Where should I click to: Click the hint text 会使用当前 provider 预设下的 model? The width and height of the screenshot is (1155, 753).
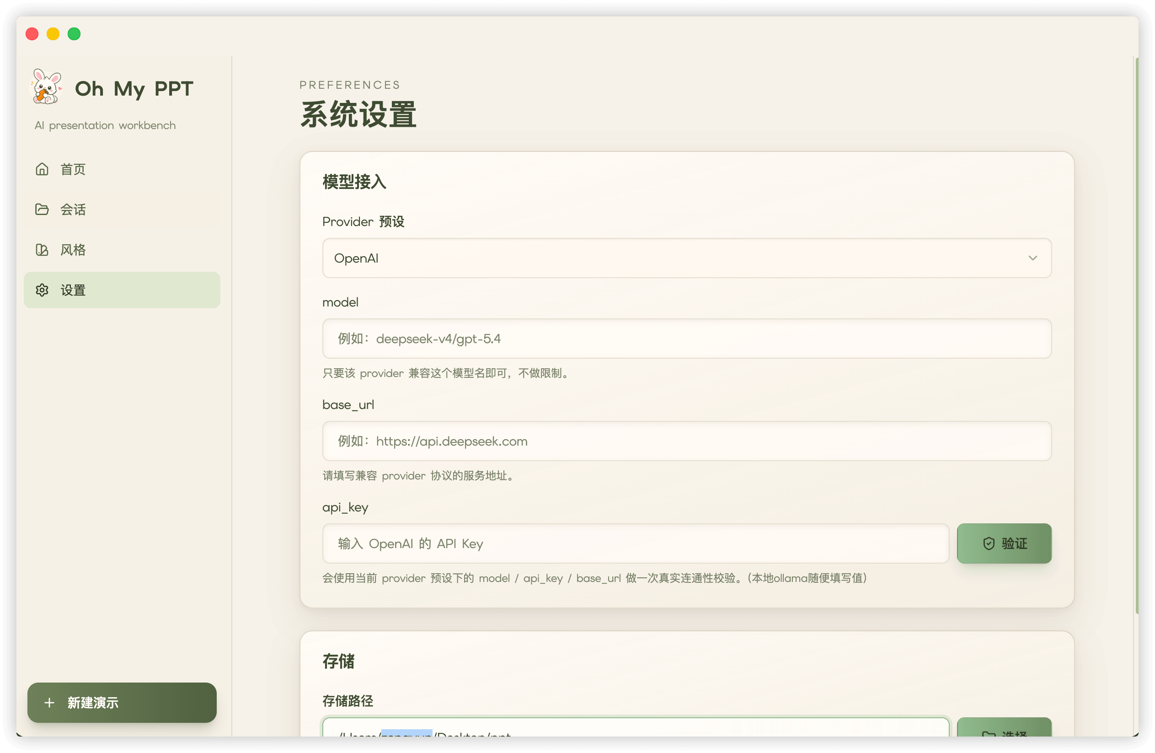tap(595, 578)
